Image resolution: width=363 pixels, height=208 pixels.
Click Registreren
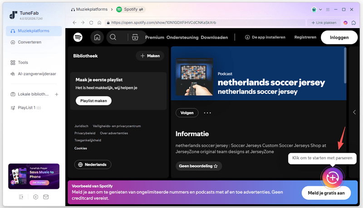click(305, 37)
